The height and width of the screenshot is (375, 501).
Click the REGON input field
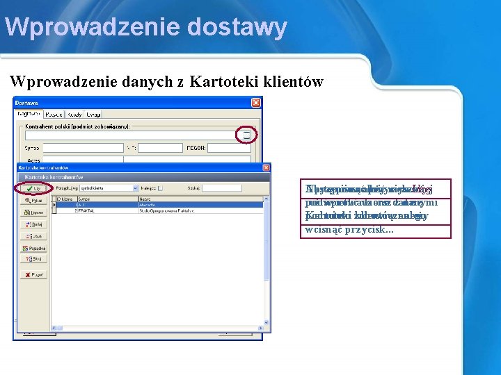pyautogui.click(x=229, y=148)
